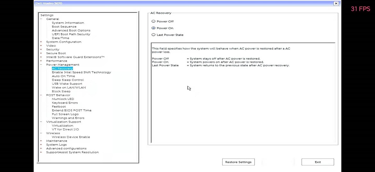Click the Wireless tree label

(53, 133)
